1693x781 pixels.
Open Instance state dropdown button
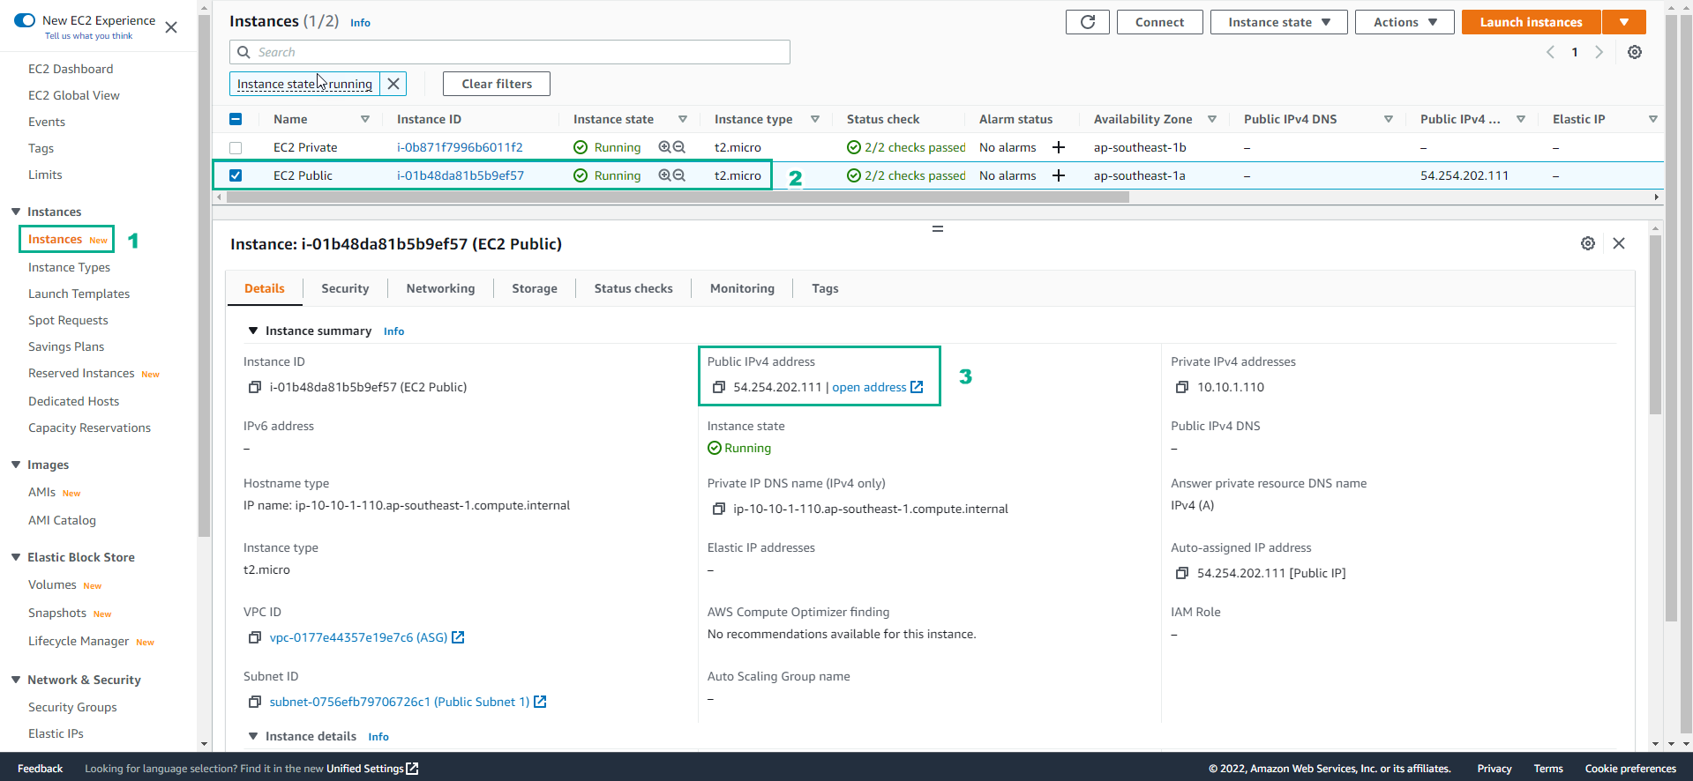pos(1278,22)
